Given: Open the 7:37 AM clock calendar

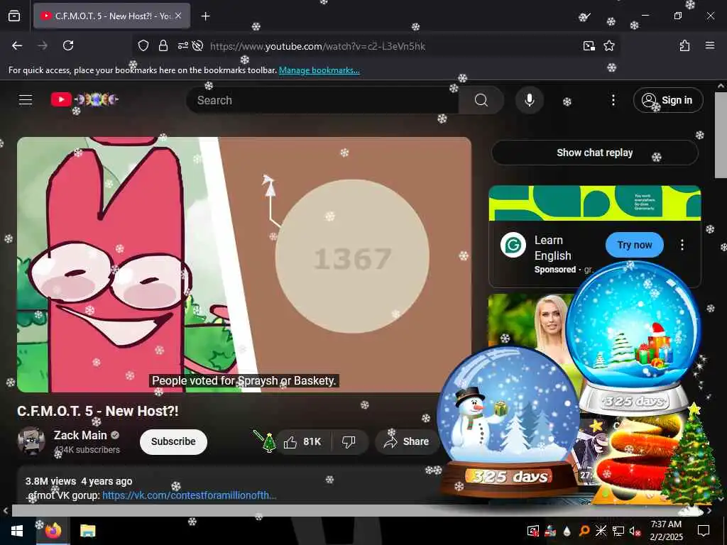Looking at the screenshot, I should click(666, 531).
